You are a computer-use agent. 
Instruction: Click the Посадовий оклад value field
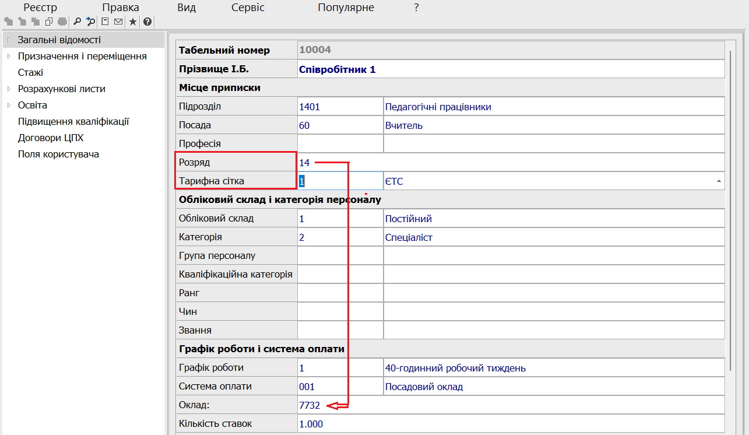coord(554,387)
